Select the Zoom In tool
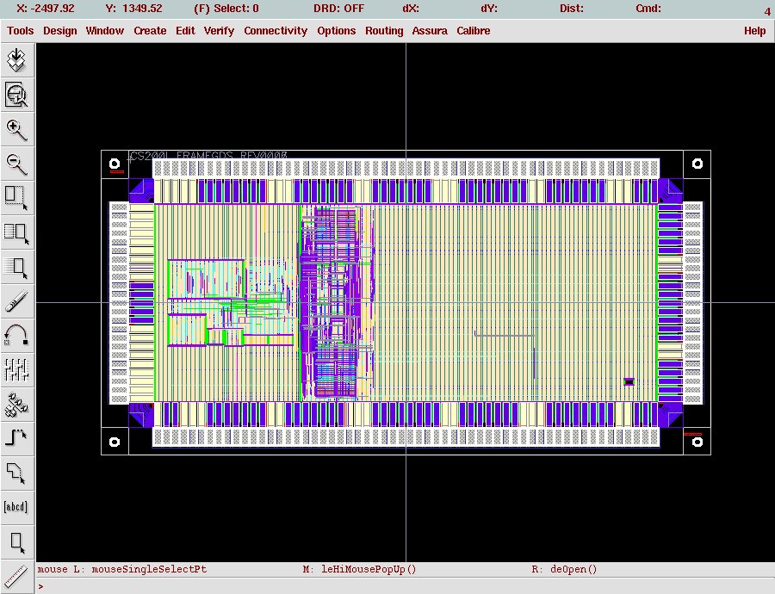 click(16, 130)
